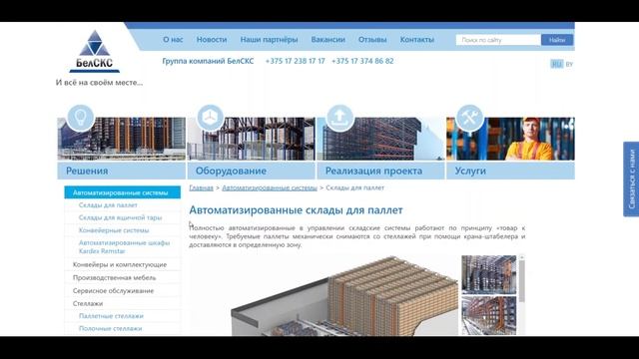Switch language to RU
The width and height of the screenshot is (639, 359).
(557, 64)
